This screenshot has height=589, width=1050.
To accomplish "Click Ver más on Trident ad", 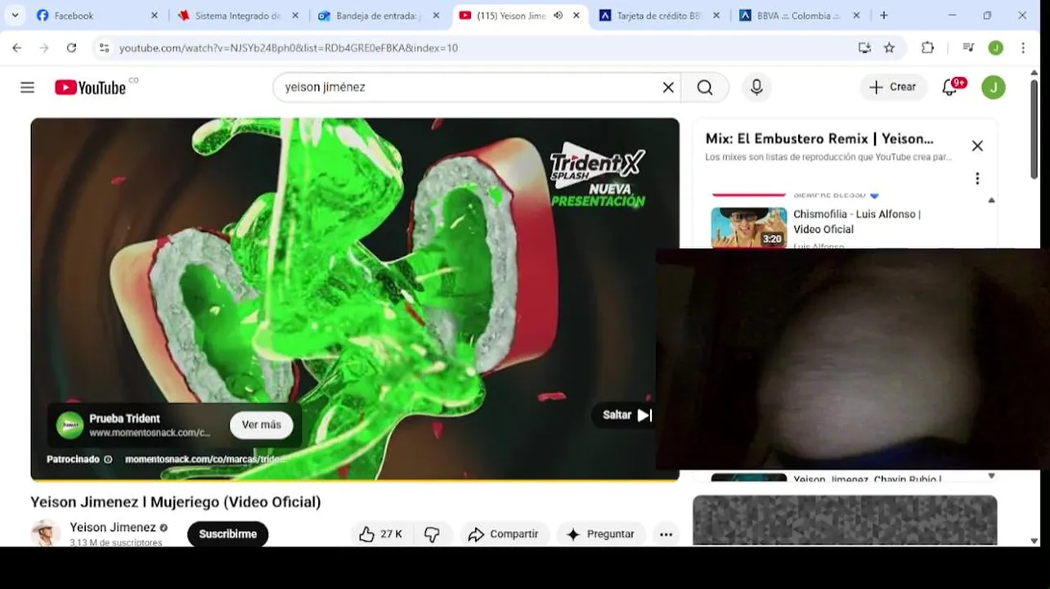I will pyautogui.click(x=261, y=425).
